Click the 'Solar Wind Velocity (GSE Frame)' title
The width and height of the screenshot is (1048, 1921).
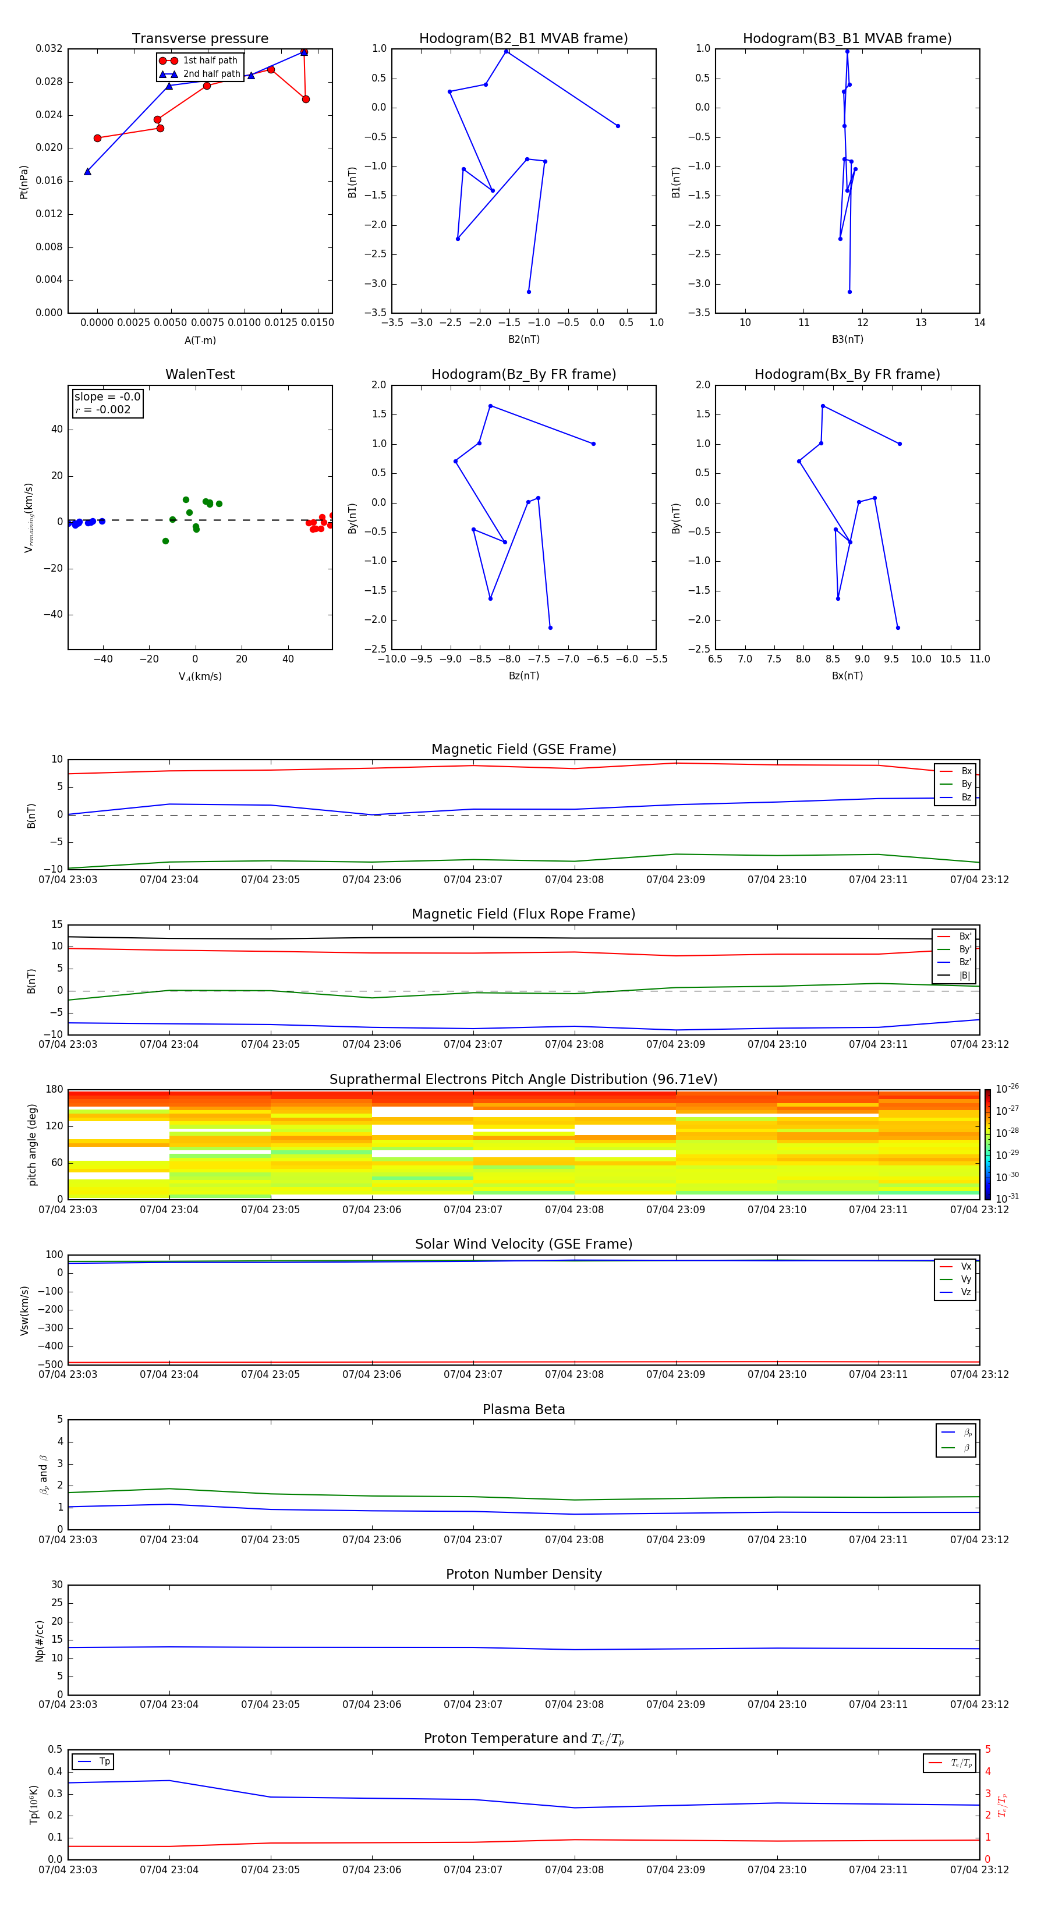(x=523, y=1245)
